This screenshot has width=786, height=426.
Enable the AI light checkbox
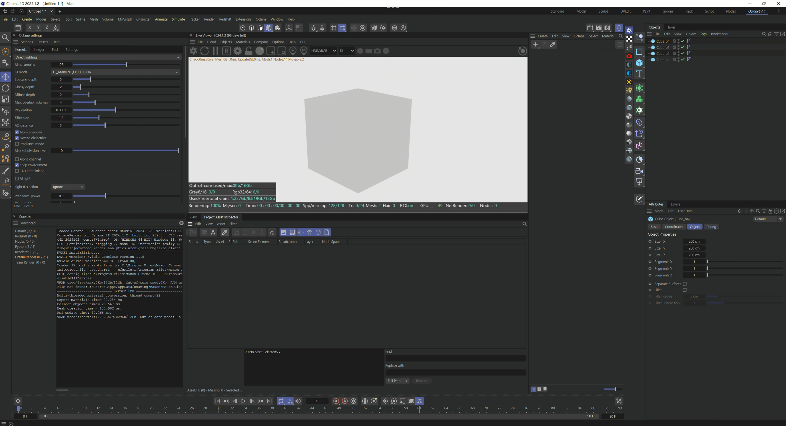(17, 179)
